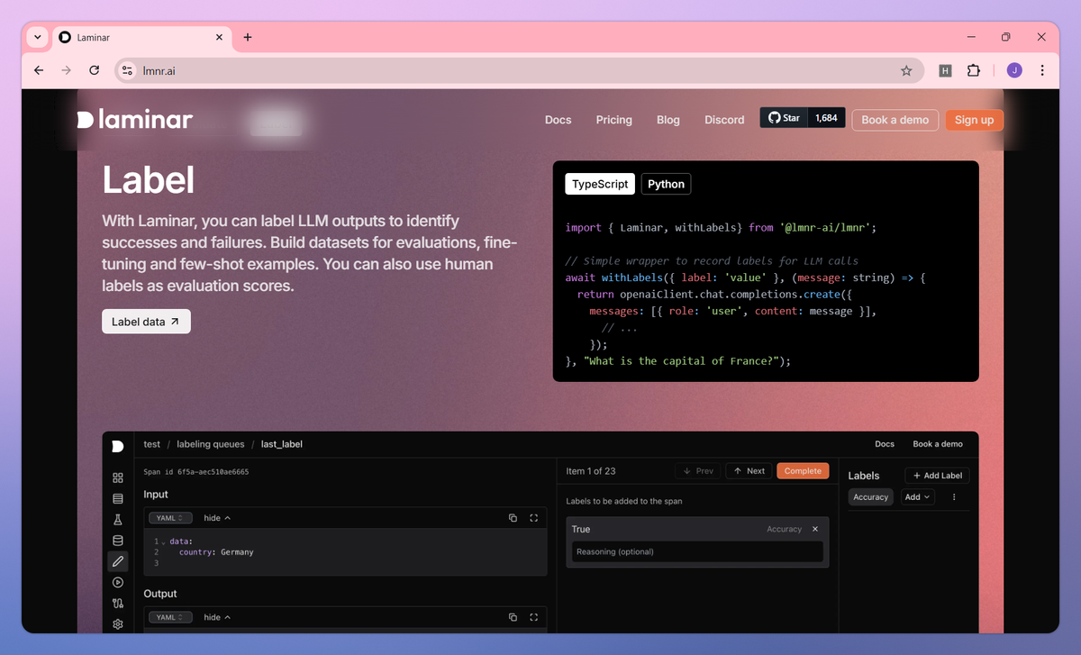Screen dimensions: 1081x655
Task: Expand Input block with fullscreen icon
Action: coord(534,518)
